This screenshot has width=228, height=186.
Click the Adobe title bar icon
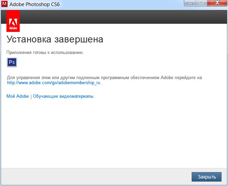4,4
